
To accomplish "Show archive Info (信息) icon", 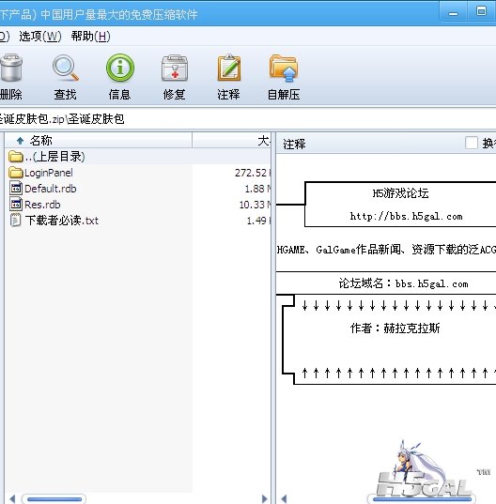I will 120,68.
